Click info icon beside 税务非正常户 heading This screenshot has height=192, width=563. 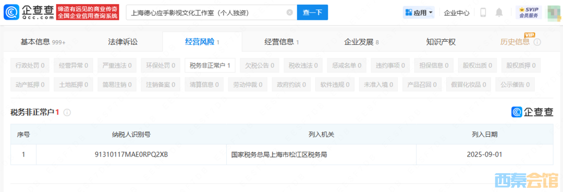pyautogui.click(x=67, y=113)
